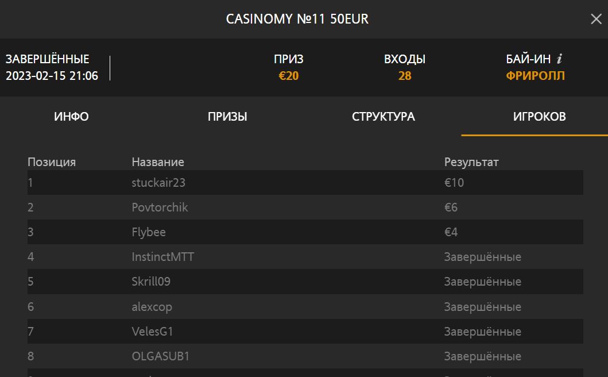608x377 pixels.
Task: Click the Результат column header
Action: 471,162
